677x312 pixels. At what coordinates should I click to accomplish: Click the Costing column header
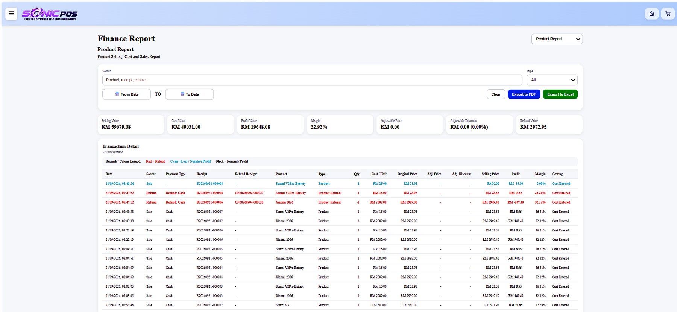[x=557, y=174]
